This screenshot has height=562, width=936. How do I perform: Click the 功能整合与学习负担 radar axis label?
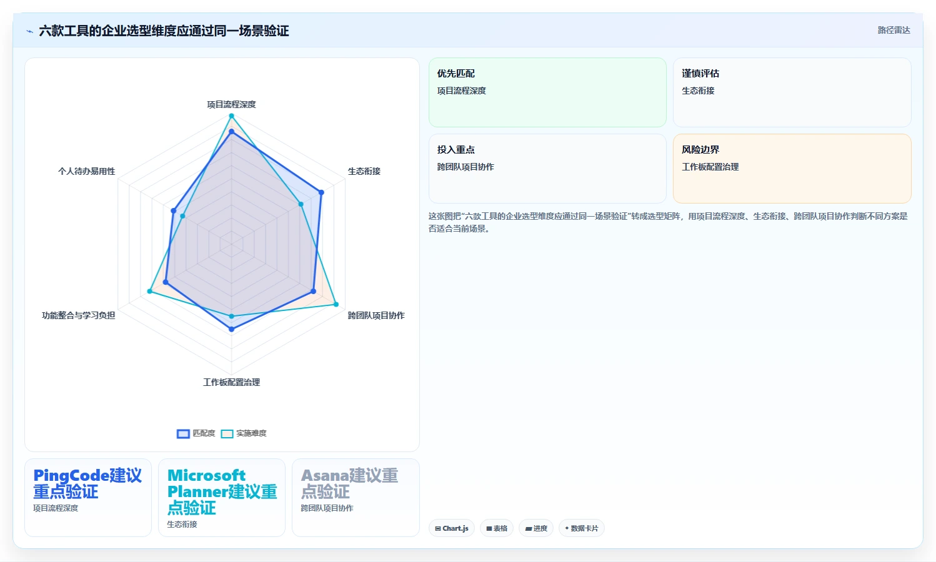79,315
